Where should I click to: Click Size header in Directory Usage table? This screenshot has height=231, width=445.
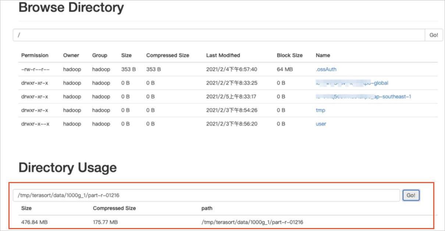tap(26, 208)
